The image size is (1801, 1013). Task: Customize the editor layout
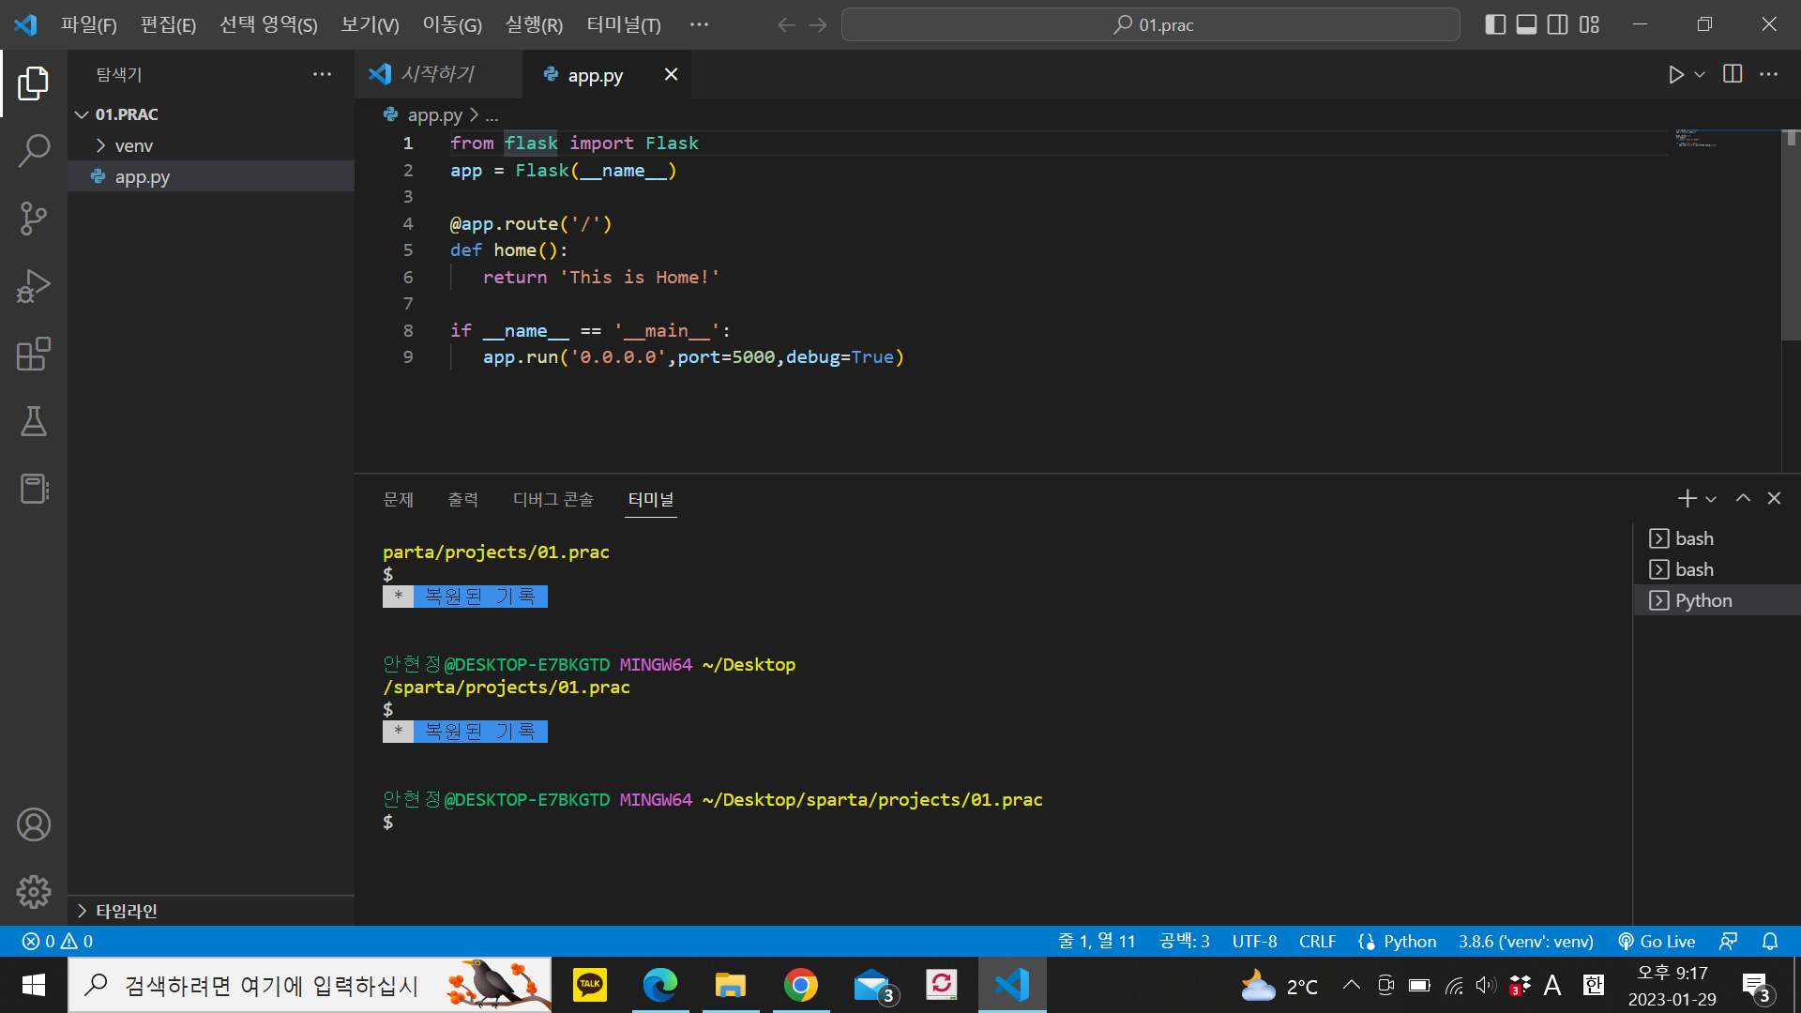(x=1589, y=24)
